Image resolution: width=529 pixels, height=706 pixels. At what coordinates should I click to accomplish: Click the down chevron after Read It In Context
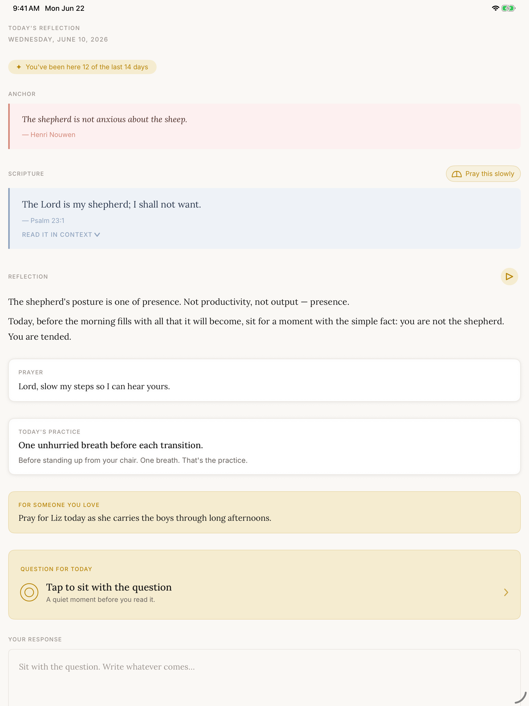(97, 234)
